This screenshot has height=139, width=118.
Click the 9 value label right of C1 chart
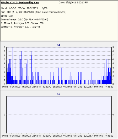113,47
